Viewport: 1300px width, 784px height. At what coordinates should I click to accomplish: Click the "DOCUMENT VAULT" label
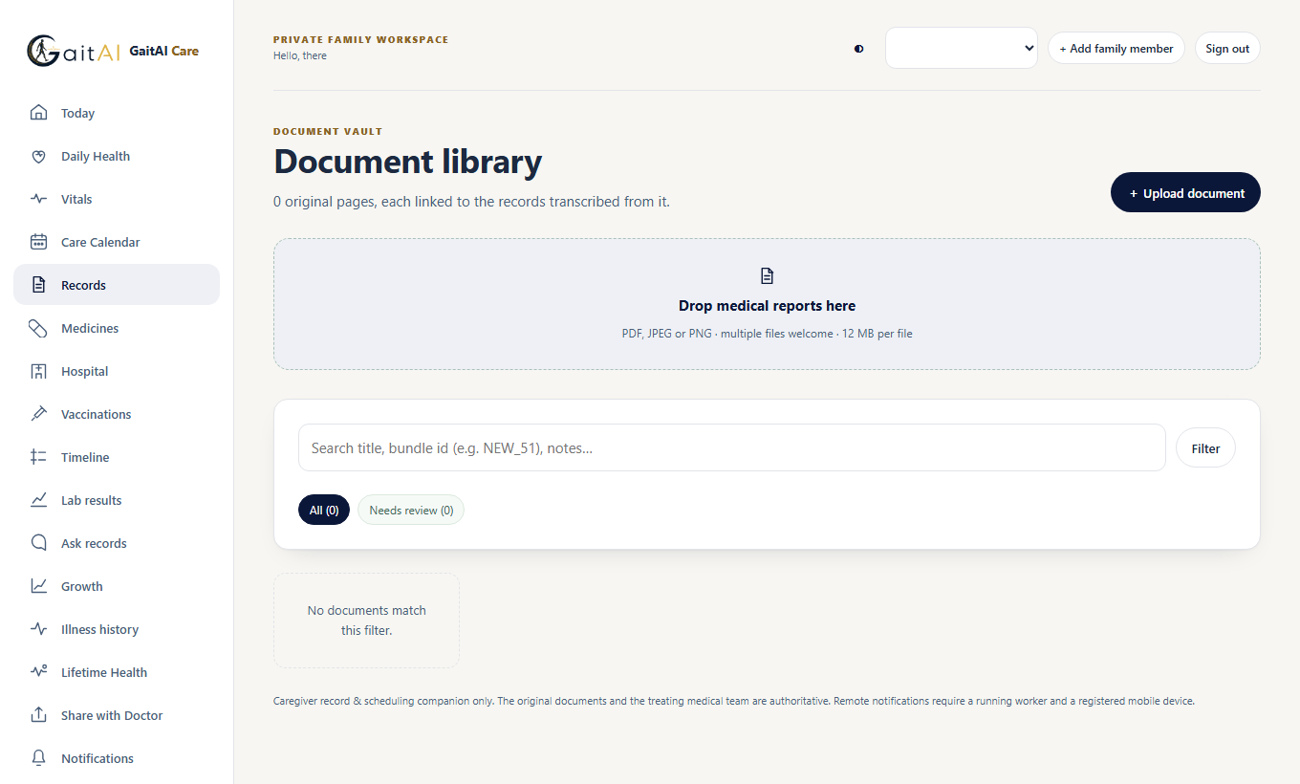point(328,131)
